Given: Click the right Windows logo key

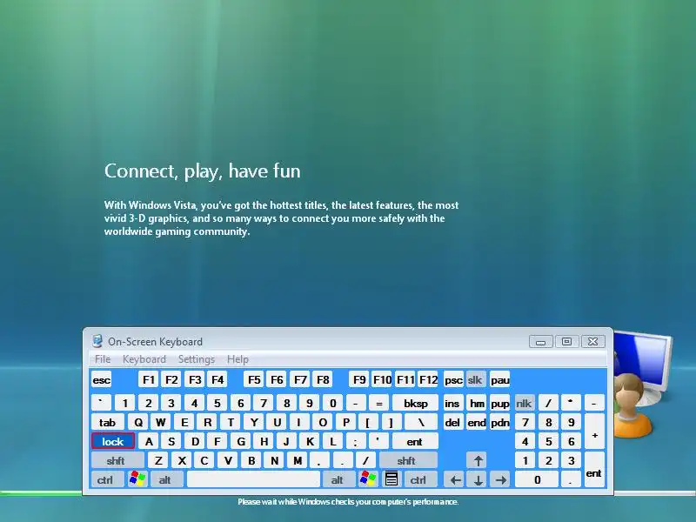Looking at the screenshot, I should [x=368, y=479].
